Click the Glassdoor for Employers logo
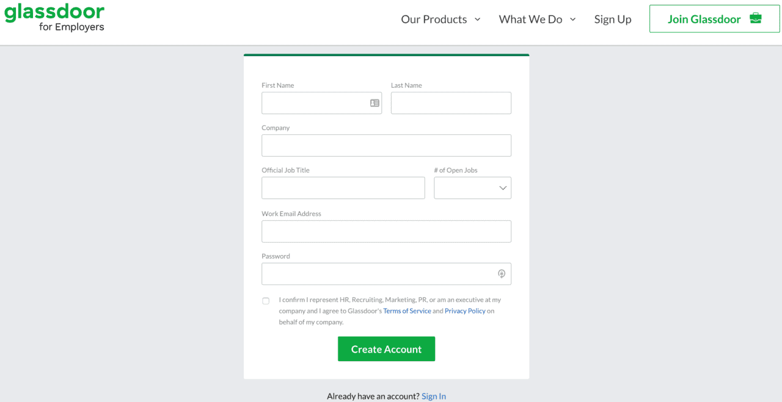Screen dimensions: 782x402 (54, 18)
